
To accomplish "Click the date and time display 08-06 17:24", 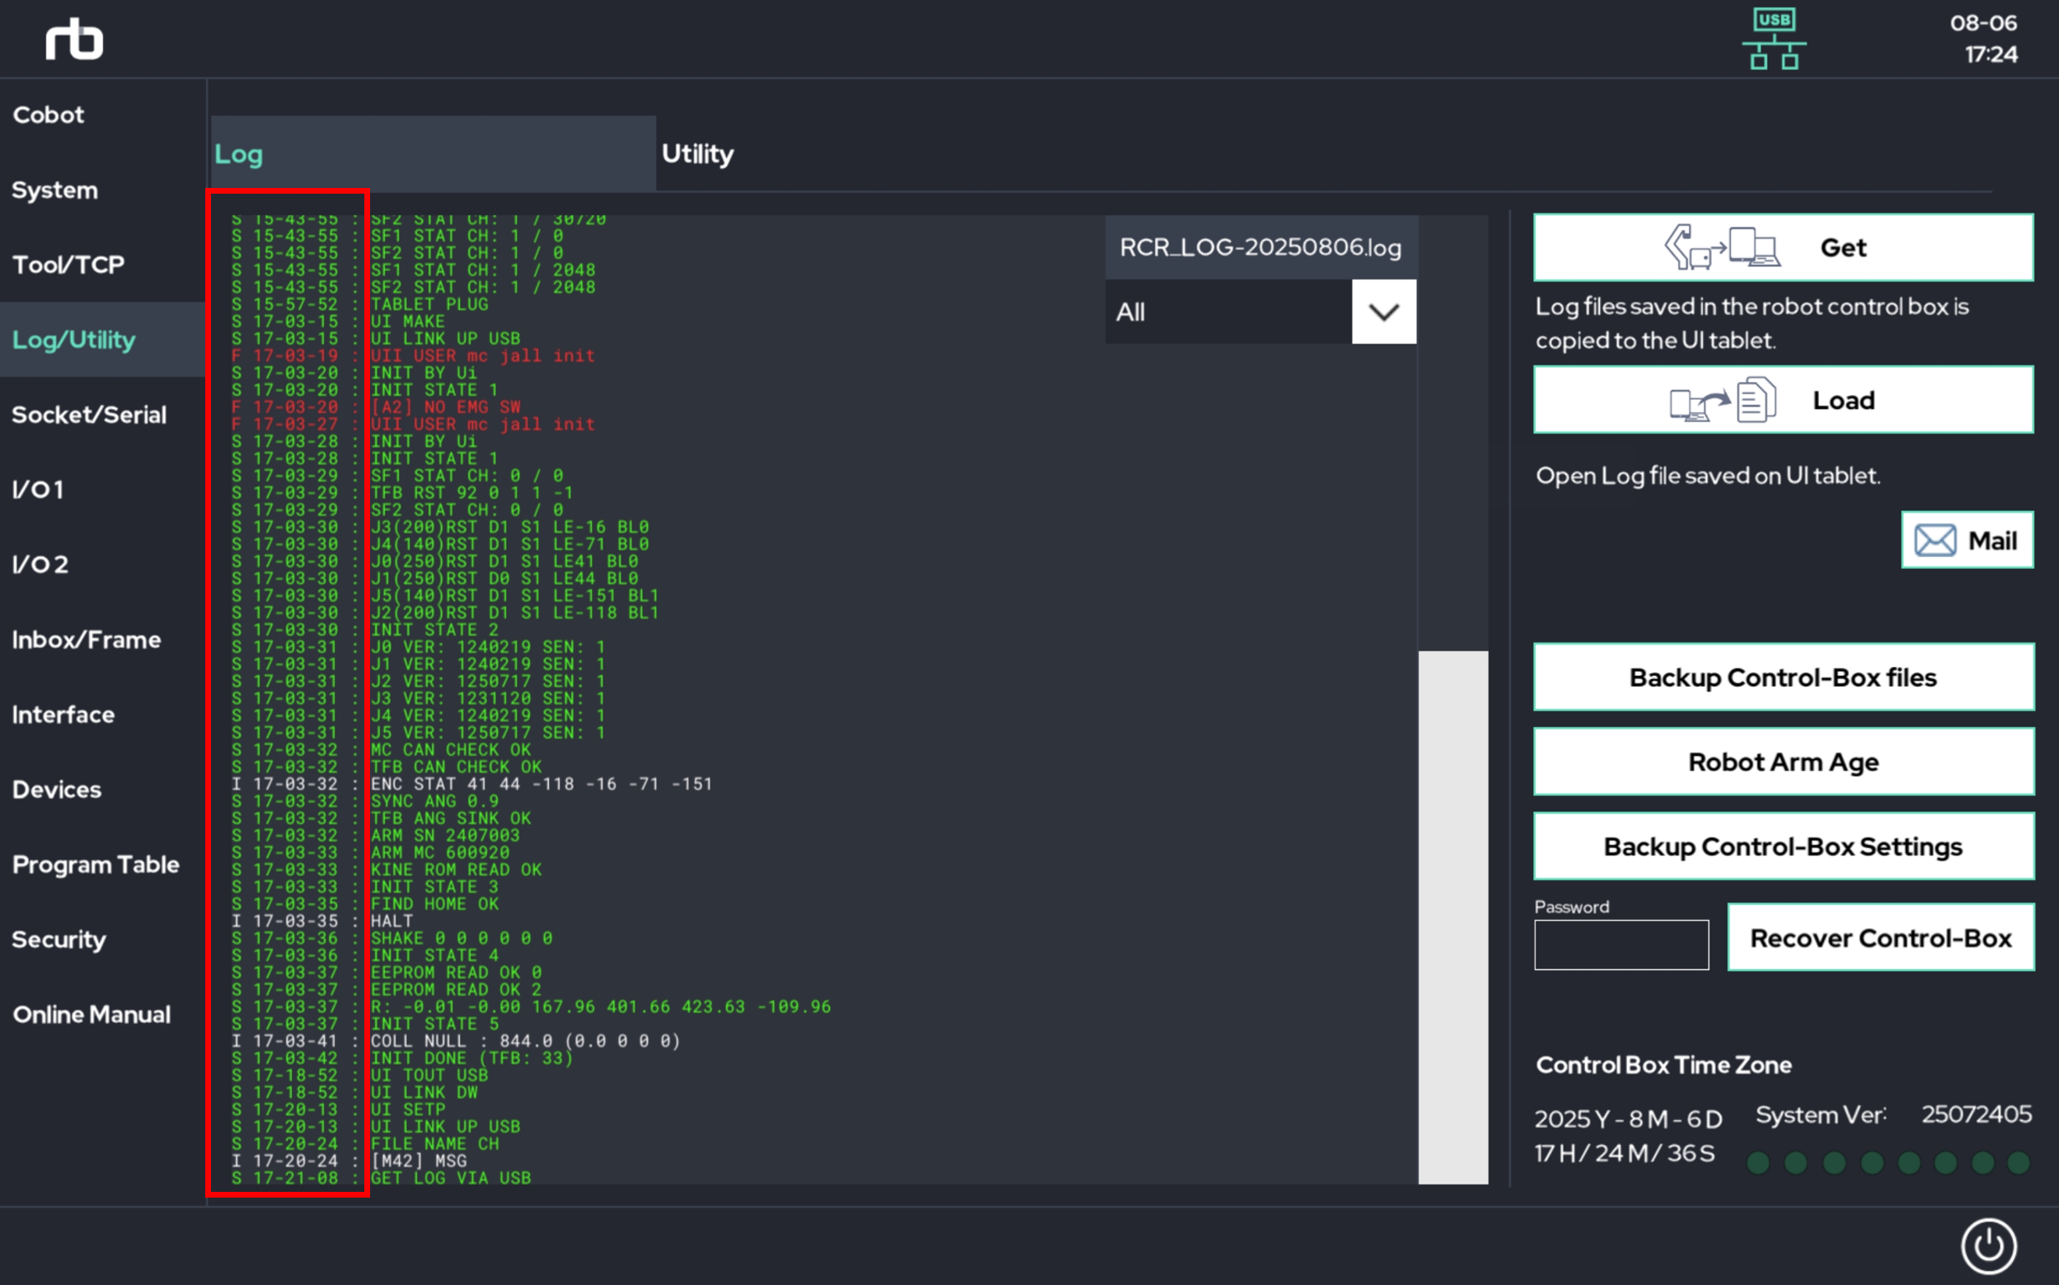I will click(x=1983, y=38).
